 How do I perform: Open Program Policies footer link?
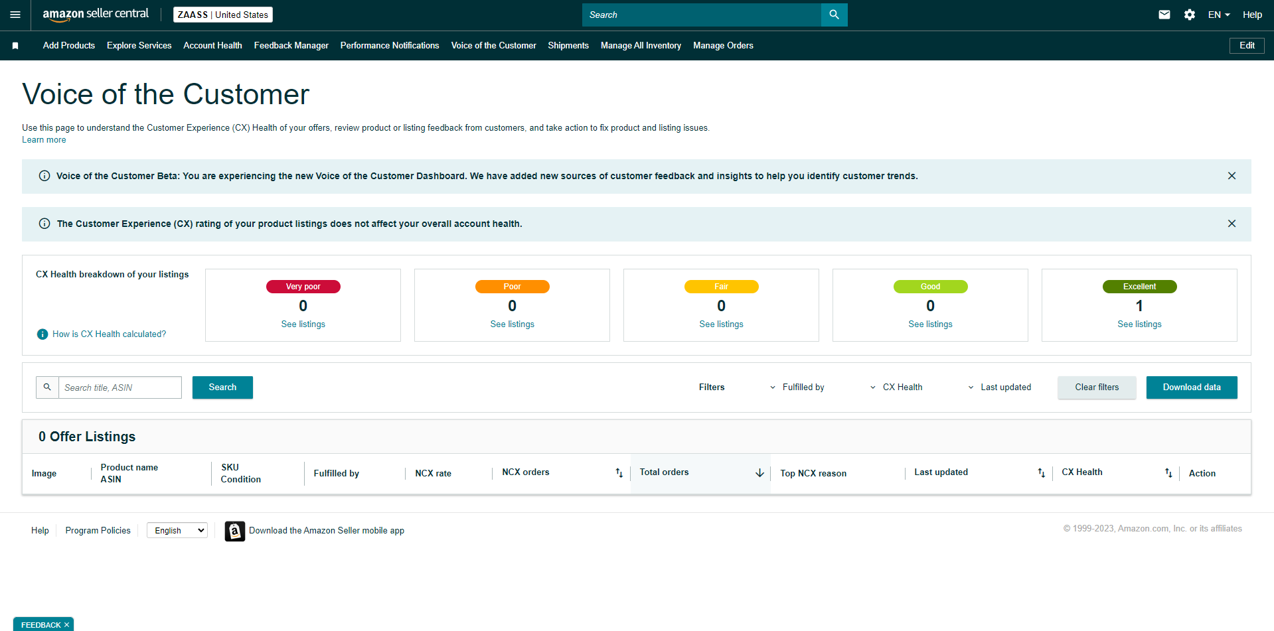pos(98,531)
